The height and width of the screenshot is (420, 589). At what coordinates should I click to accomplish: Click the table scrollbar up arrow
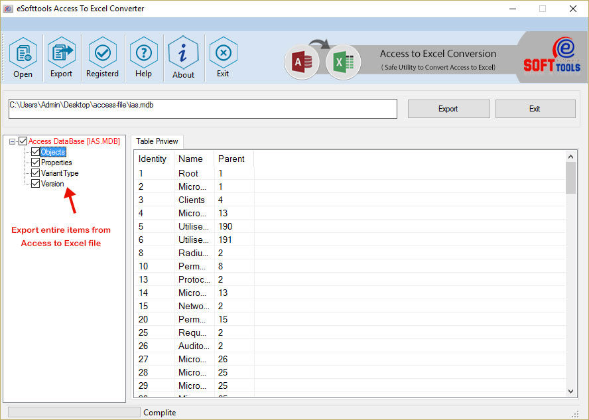(x=570, y=157)
